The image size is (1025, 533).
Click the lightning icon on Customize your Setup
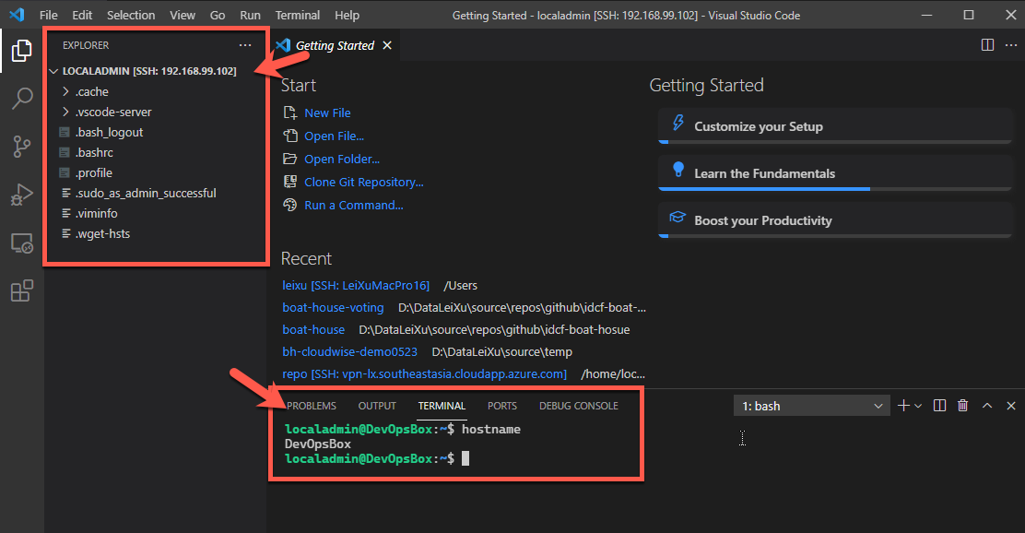click(x=677, y=123)
